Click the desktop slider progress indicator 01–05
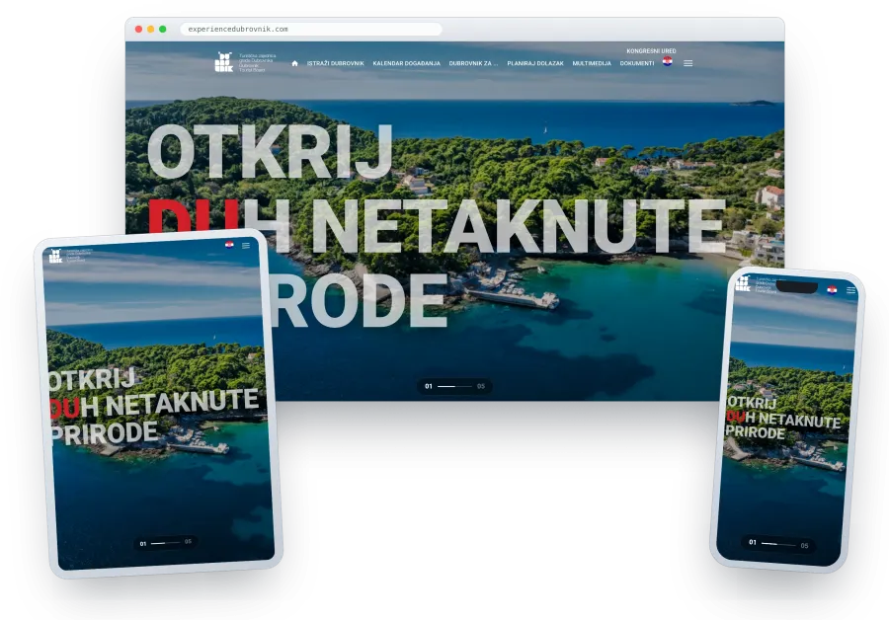The image size is (889, 620). (x=454, y=386)
